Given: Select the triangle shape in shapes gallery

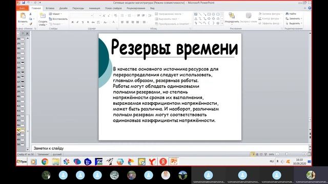Looking at the screenshot, I should click(196, 19).
